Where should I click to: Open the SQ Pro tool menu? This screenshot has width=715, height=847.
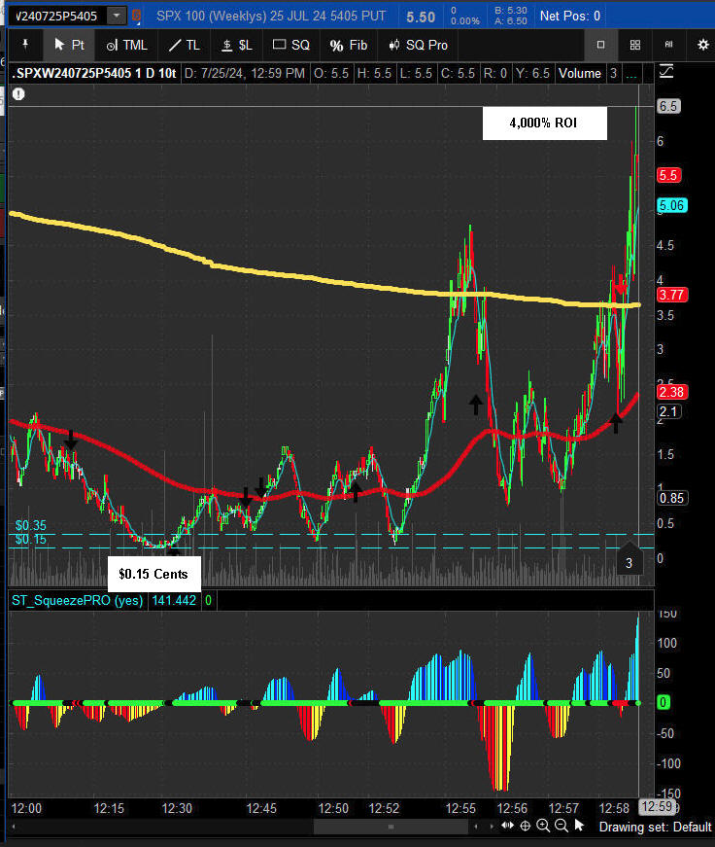[418, 45]
